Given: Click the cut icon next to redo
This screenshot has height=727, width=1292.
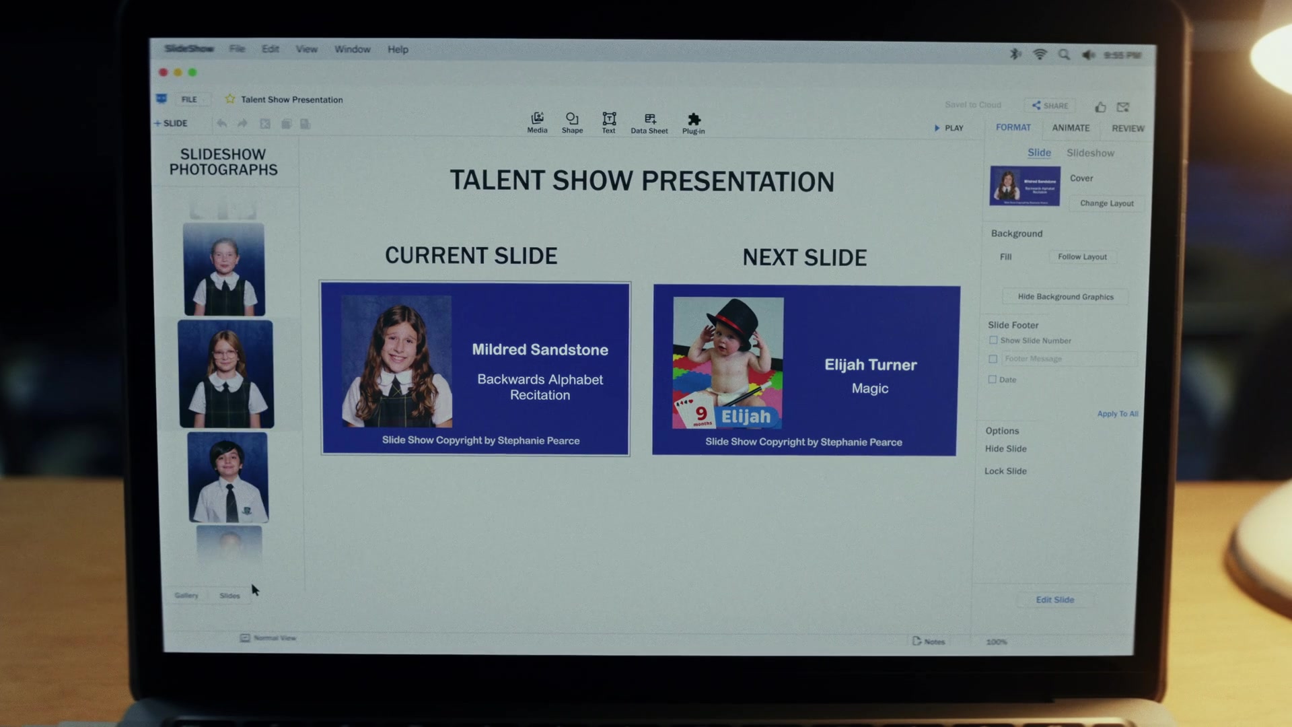Looking at the screenshot, I should click(x=265, y=124).
